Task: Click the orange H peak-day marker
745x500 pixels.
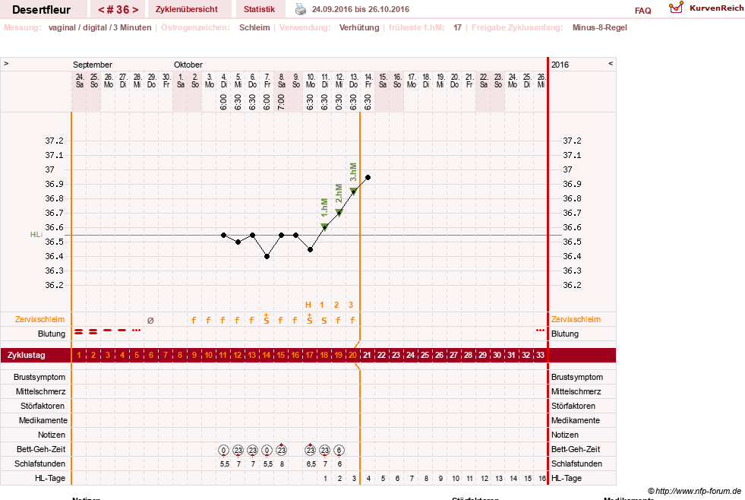Action: [x=308, y=305]
